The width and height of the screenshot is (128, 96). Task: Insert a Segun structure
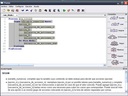coord(117,43)
